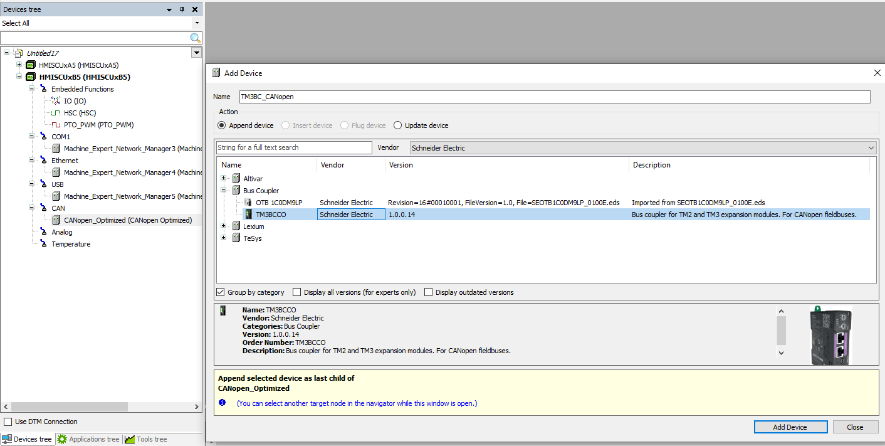Open the Devices tree panel options arrow
885x446 pixels.
click(x=169, y=9)
